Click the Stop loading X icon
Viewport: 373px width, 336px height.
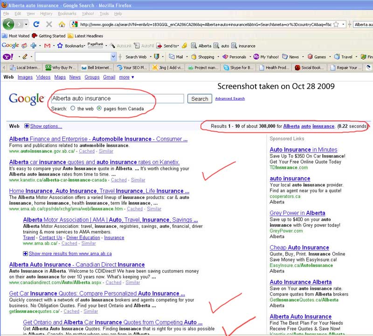[49, 24]
